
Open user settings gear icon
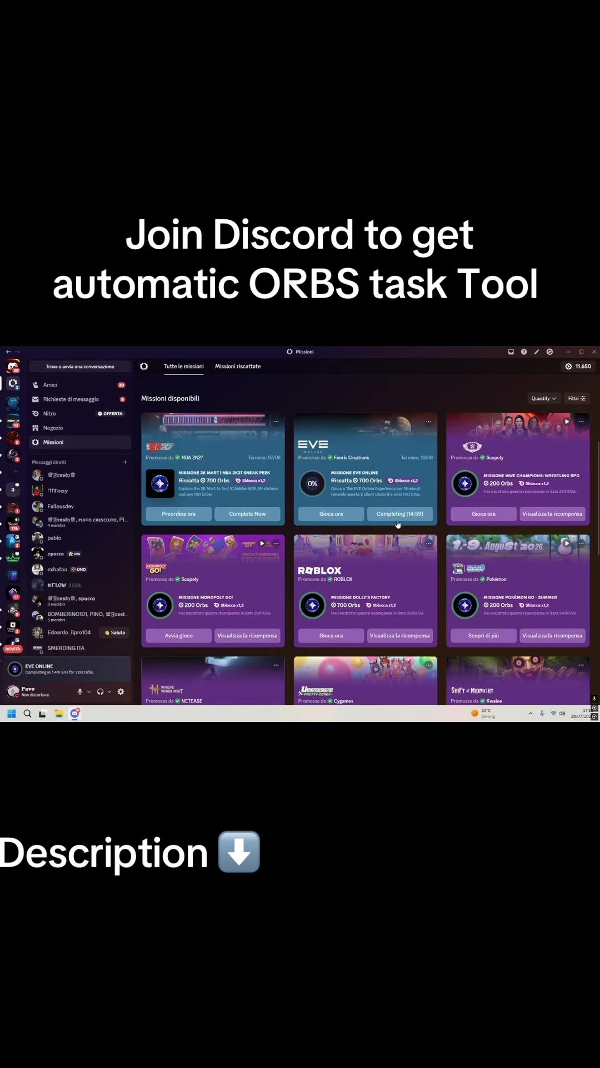tap(121, 691)
